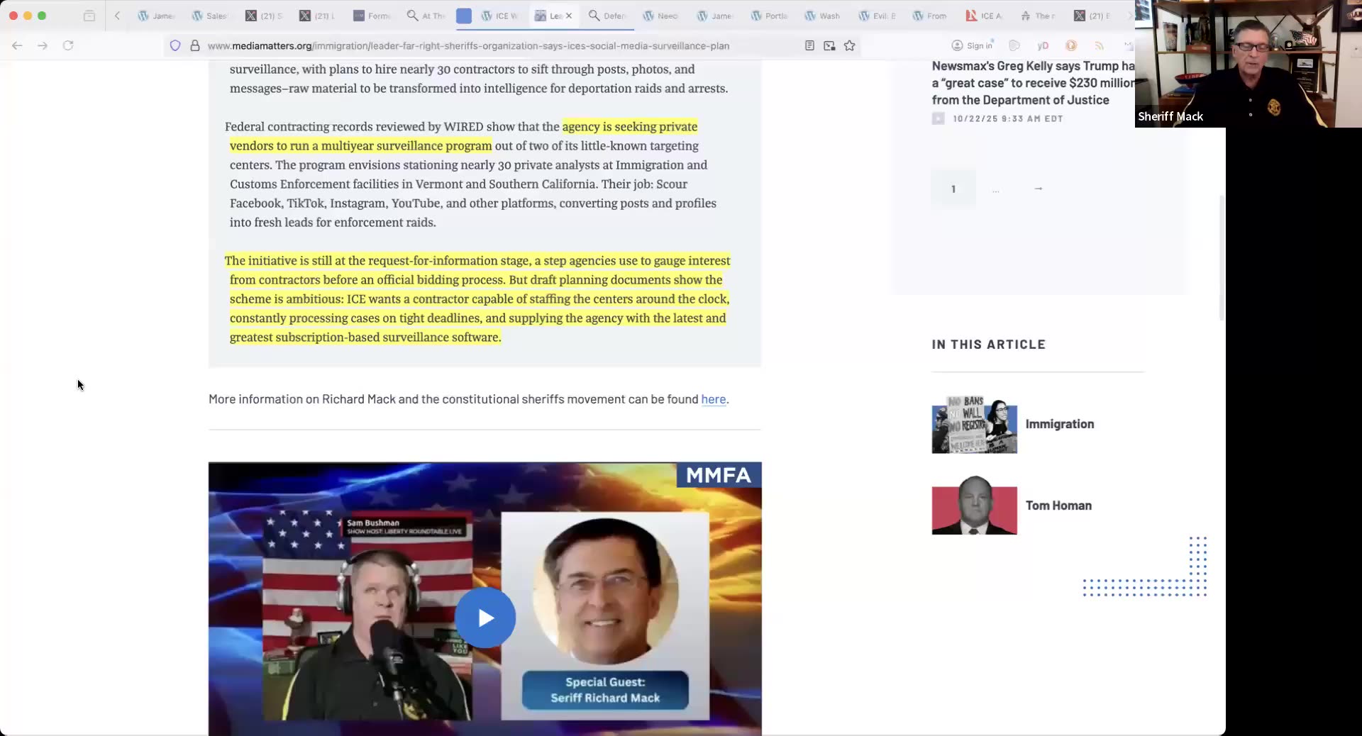This screenshot has height=736, width=1362.
Task: Open the Newsmax's Greg Kelly headline link
Action: pyautogui.click(x=1033, y=83)
